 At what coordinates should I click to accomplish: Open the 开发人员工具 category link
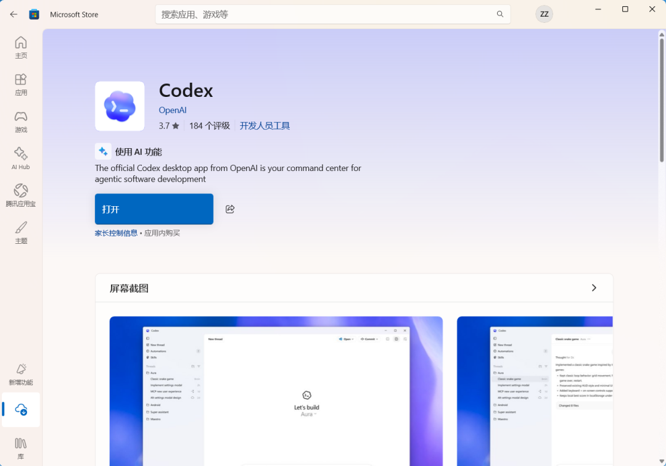[265, 125]
